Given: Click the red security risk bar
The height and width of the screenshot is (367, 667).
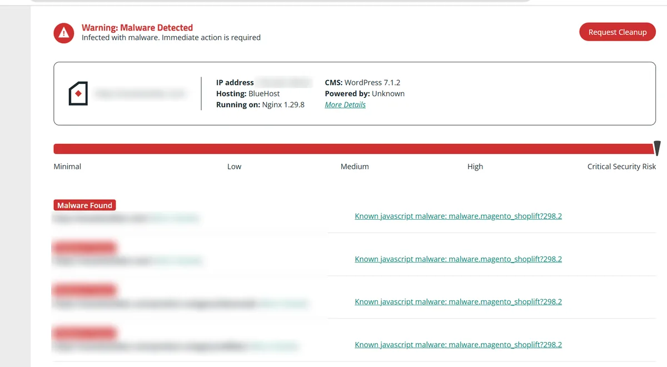Looking at the screenshot, I should click(354, 148).
